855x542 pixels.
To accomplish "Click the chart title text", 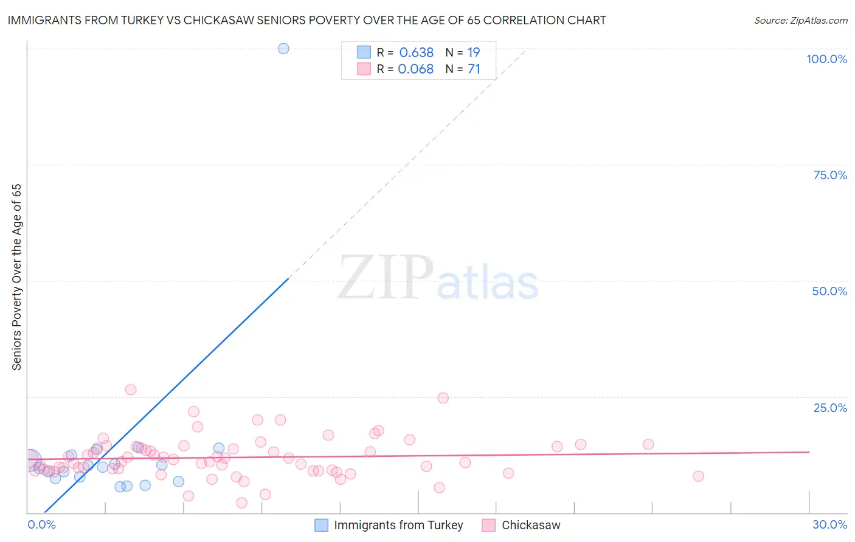I will point(306,20).
